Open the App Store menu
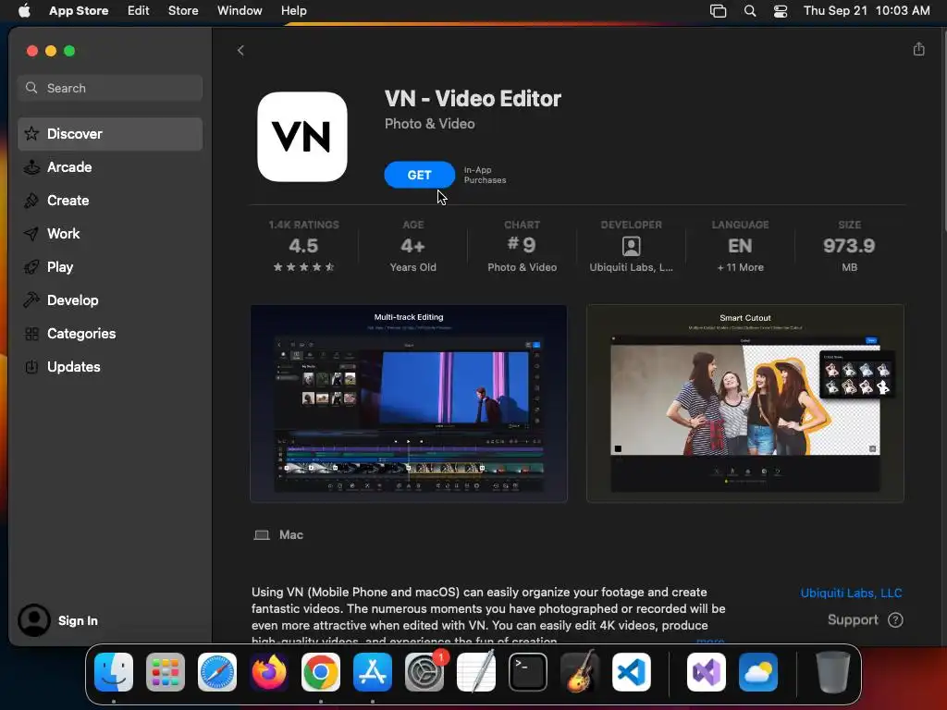Viewport: 947px width, 710px height. click(79, 11)
